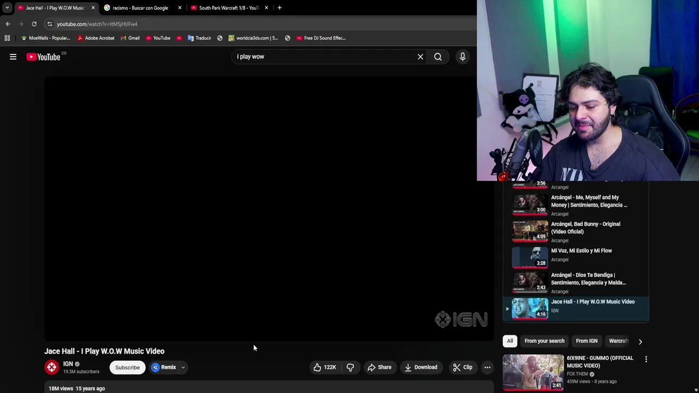Create a Clip of the video

click(463, 367)
